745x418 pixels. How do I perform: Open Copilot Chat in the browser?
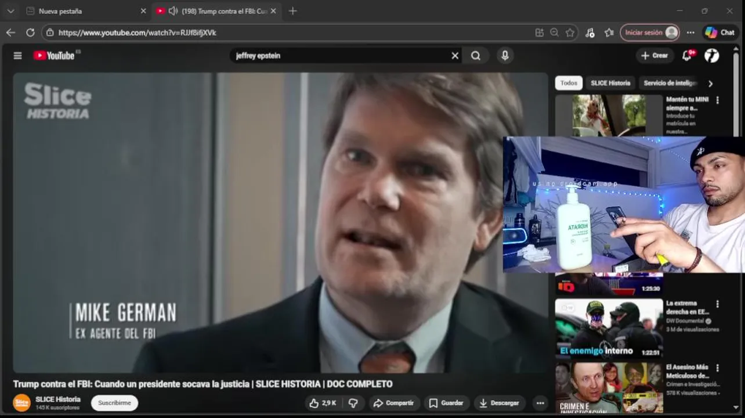pos(719,33)
